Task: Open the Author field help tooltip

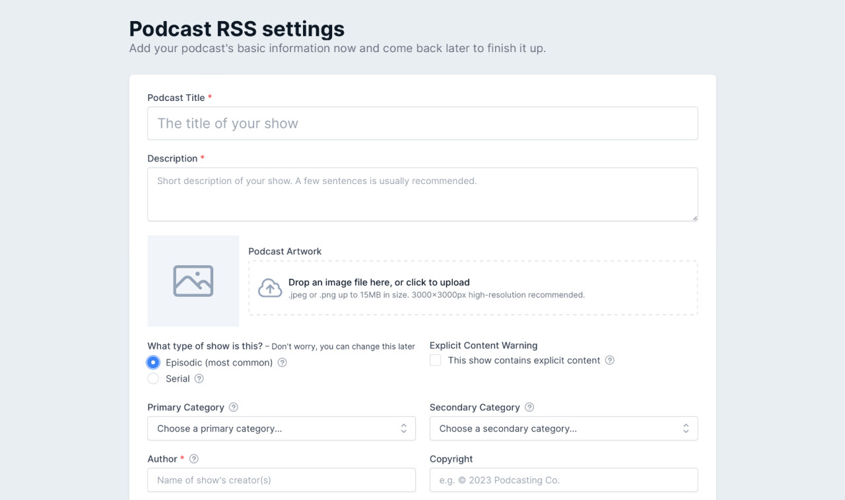Action: tap(193, 458)
